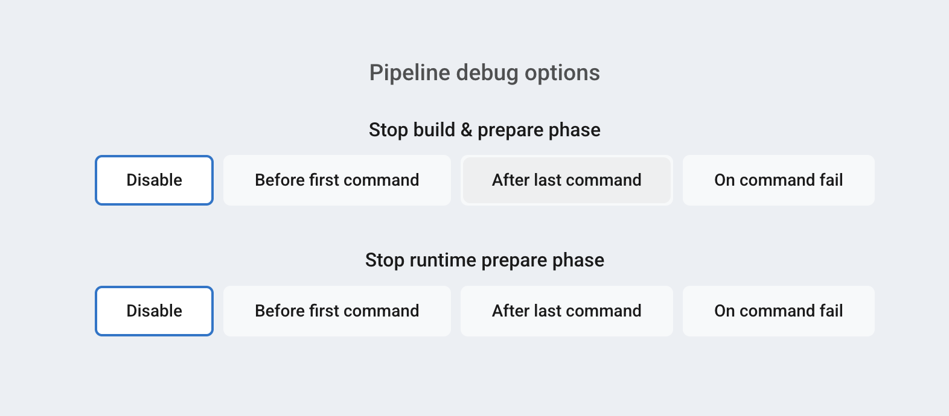Stop build phase when a command fails
Screen dimensions: 949x416
(778, 180)
